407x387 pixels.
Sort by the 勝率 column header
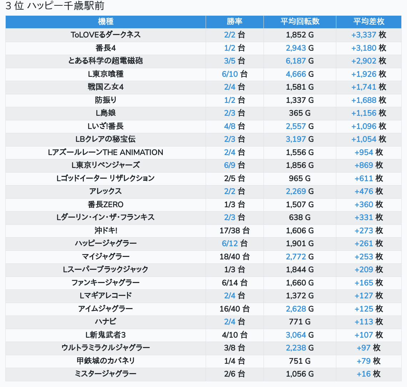pyautogui.click(x=235, y=22)
